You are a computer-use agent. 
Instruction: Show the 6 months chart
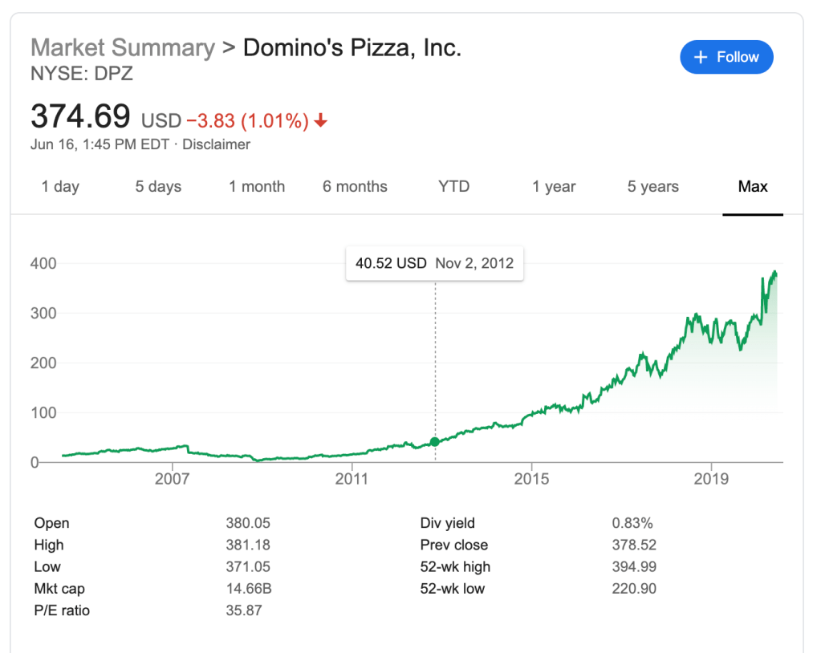coord(355,187)
